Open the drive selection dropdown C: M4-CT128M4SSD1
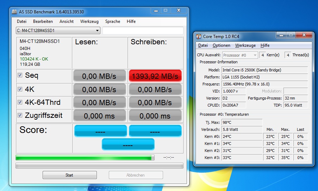 pyautogui.click(x=58, y=31)
